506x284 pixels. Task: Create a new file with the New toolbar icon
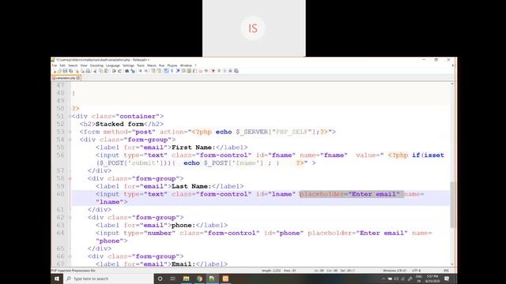(55, 71)
